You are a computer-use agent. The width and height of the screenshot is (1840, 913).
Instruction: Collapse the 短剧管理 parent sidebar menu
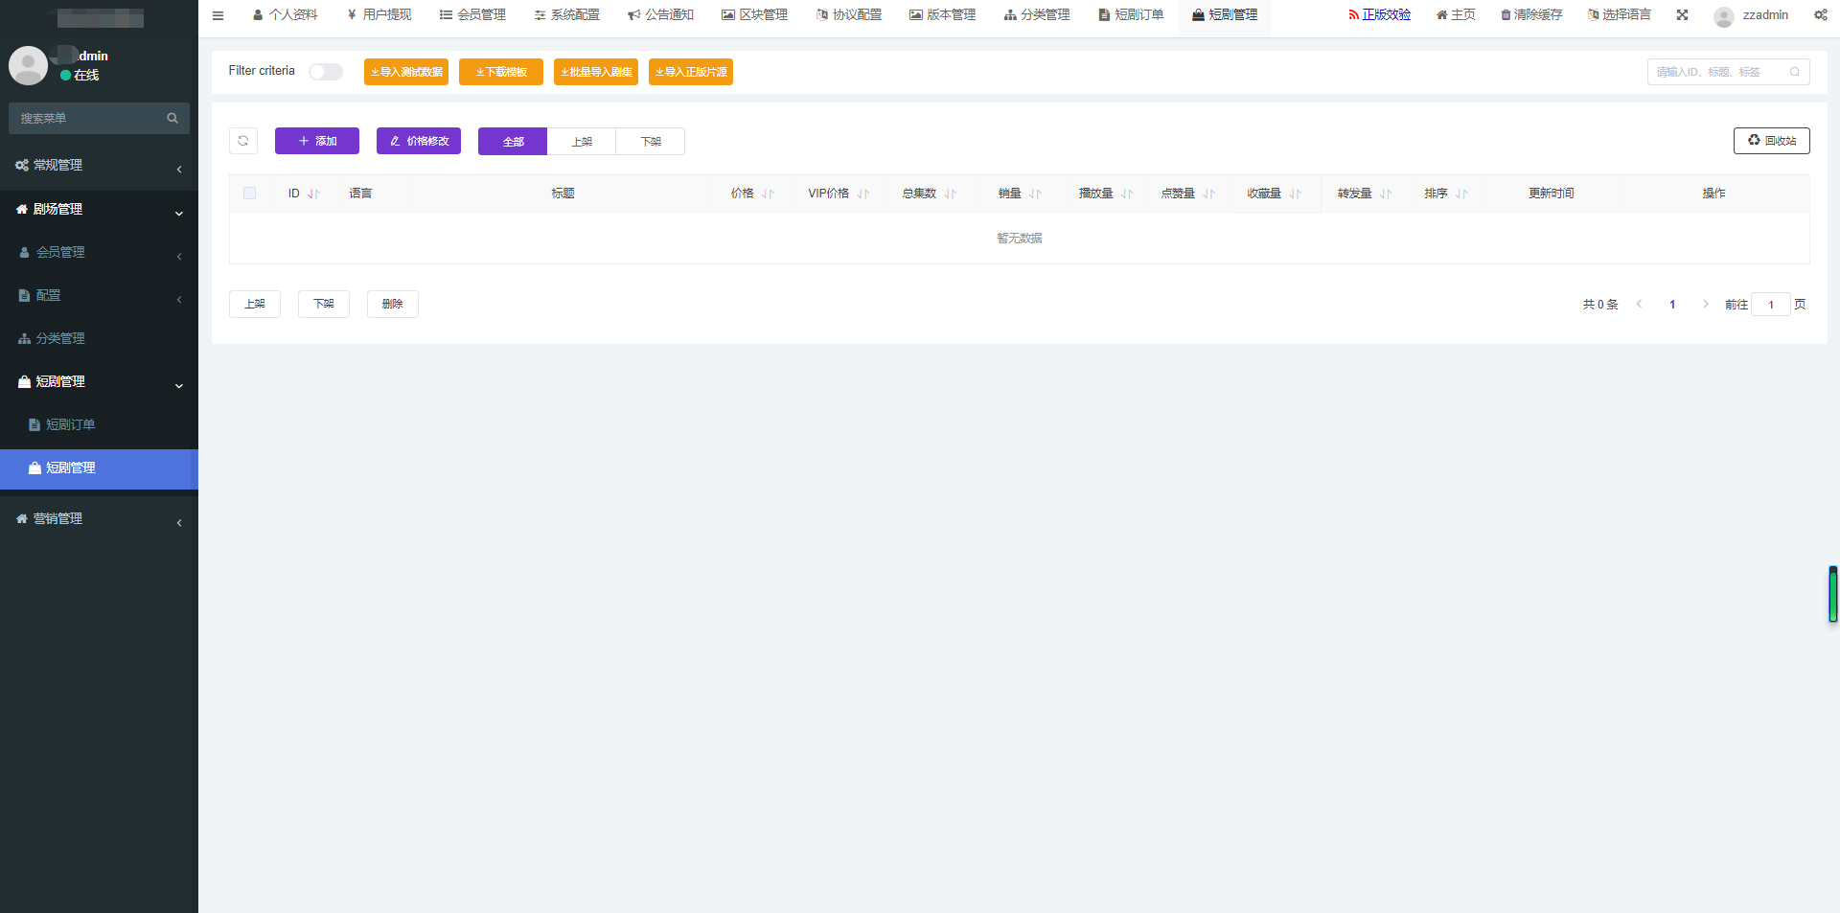pyautogui.click(x=99, y=381)
